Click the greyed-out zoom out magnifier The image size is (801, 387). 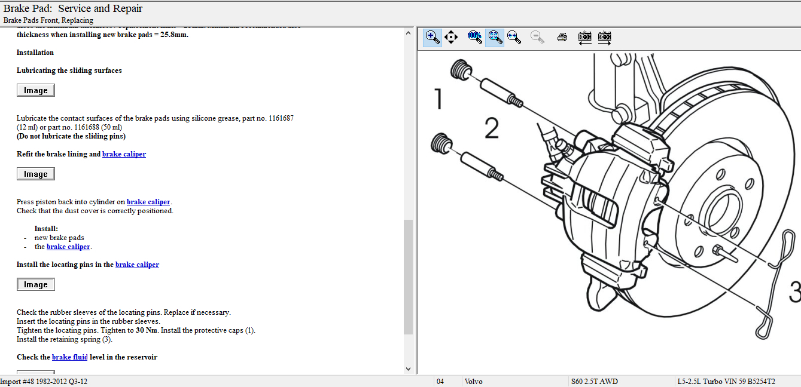click(x=537, y=37)
